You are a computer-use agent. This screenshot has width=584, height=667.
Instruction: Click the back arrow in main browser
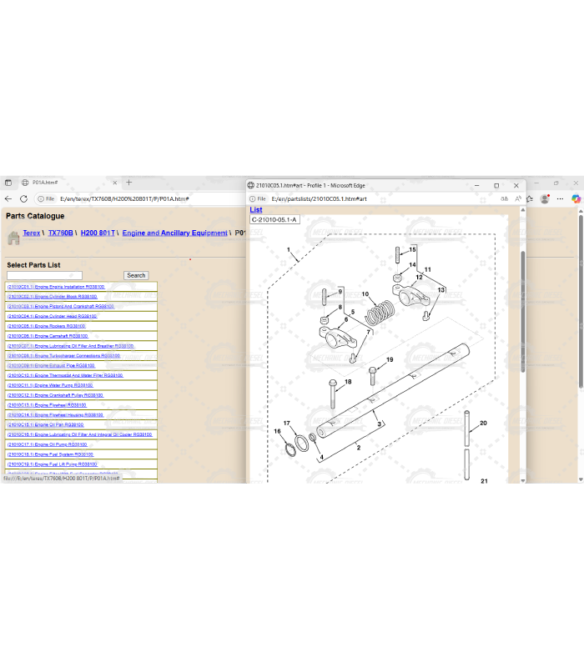click(x=8, y=199)
